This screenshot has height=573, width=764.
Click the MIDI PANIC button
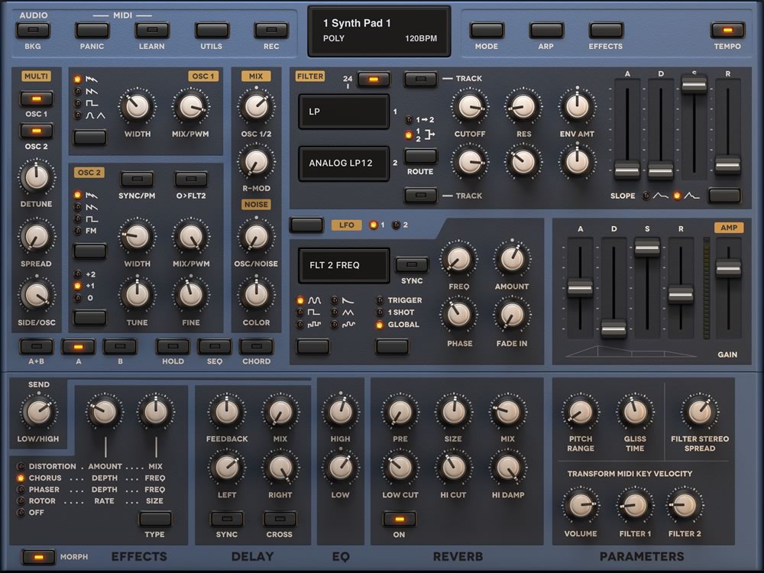click(92, 31)
